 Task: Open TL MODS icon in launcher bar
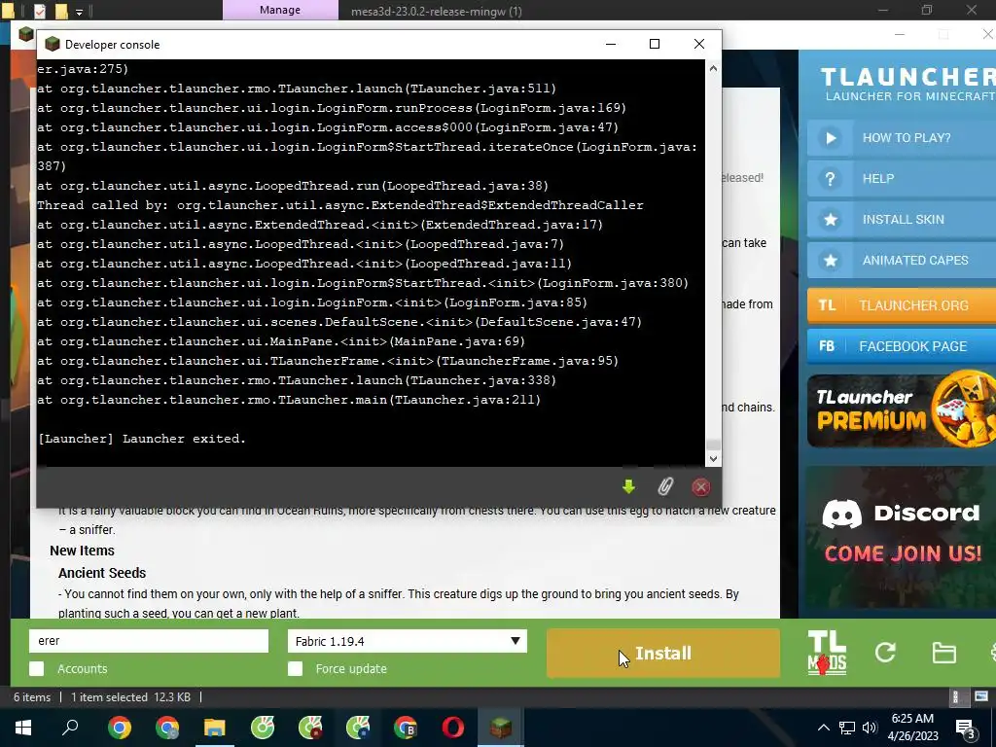coord(827,653)
